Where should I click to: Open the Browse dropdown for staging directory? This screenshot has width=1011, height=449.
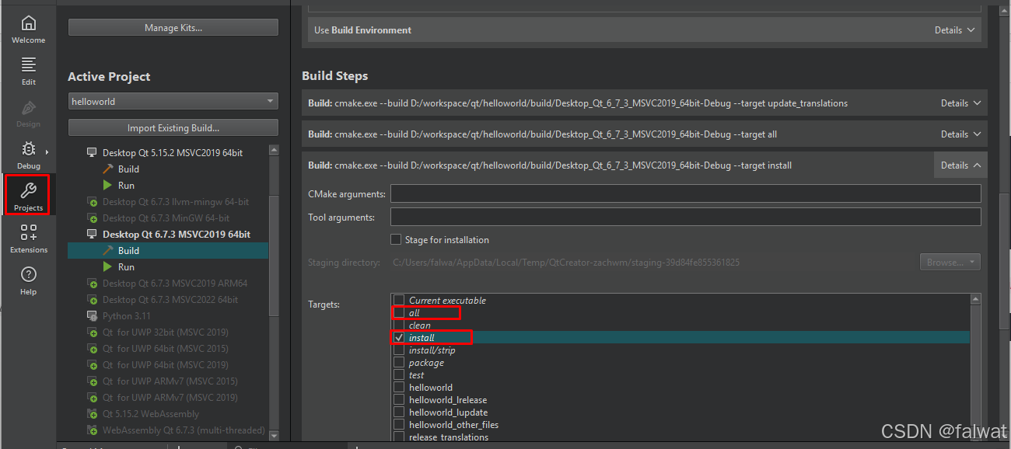point(950,263)
